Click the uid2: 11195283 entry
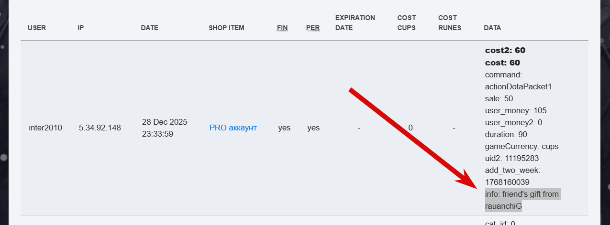The image size is (610, 225). [512, 158]
